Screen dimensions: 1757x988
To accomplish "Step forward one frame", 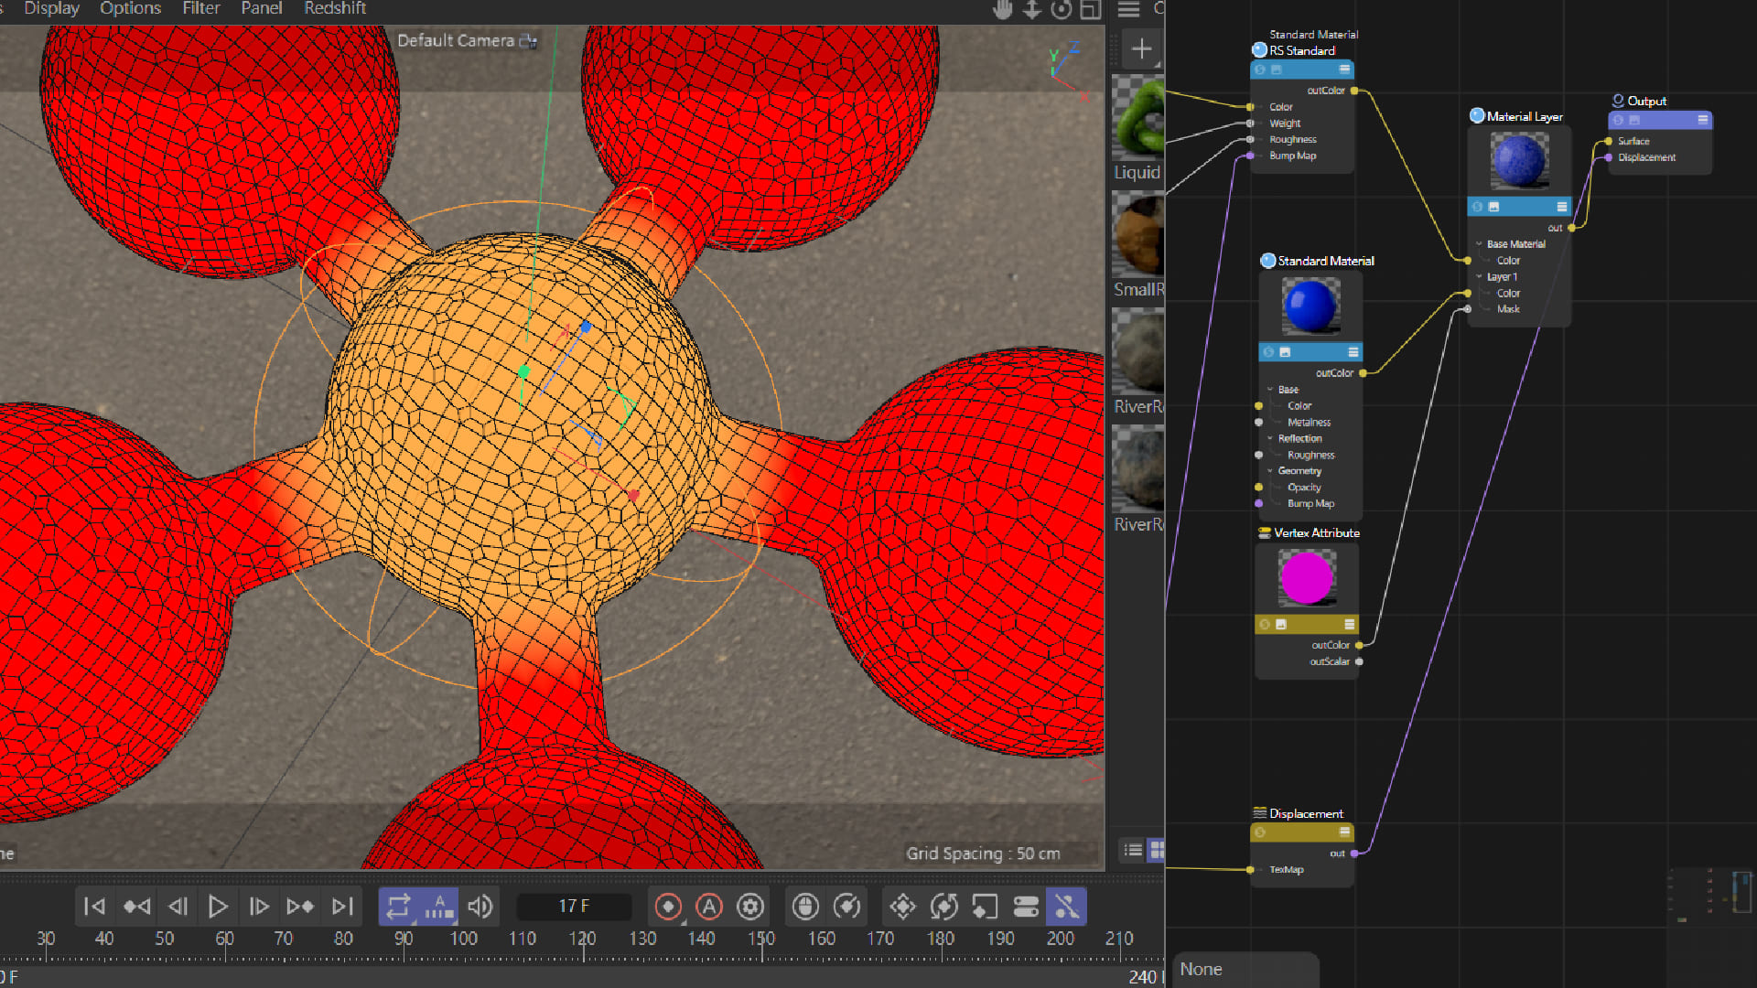I will click(259, 907).
